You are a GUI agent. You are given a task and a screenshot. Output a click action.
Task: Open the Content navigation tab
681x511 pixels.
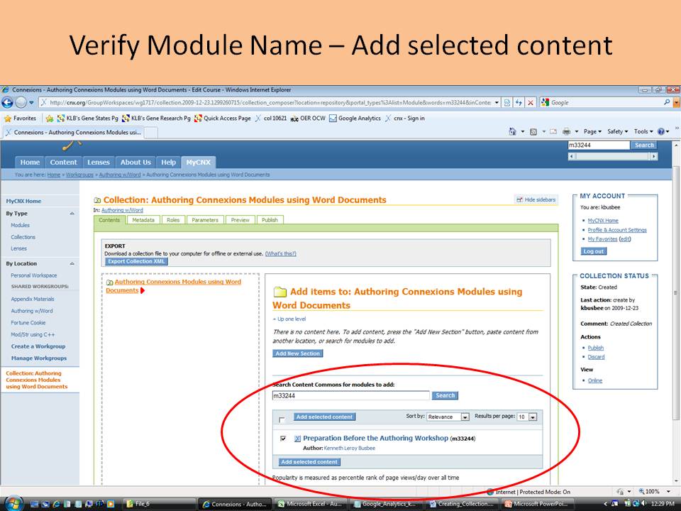(63, 162)
